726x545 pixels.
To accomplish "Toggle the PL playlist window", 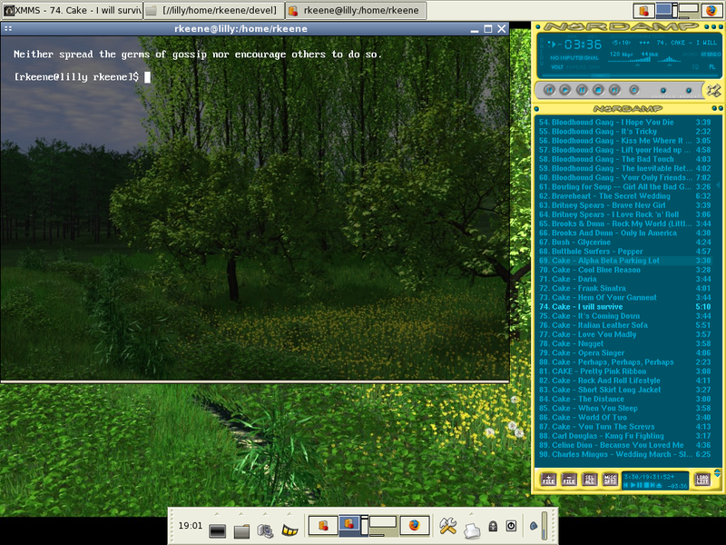I will (712, 66).
